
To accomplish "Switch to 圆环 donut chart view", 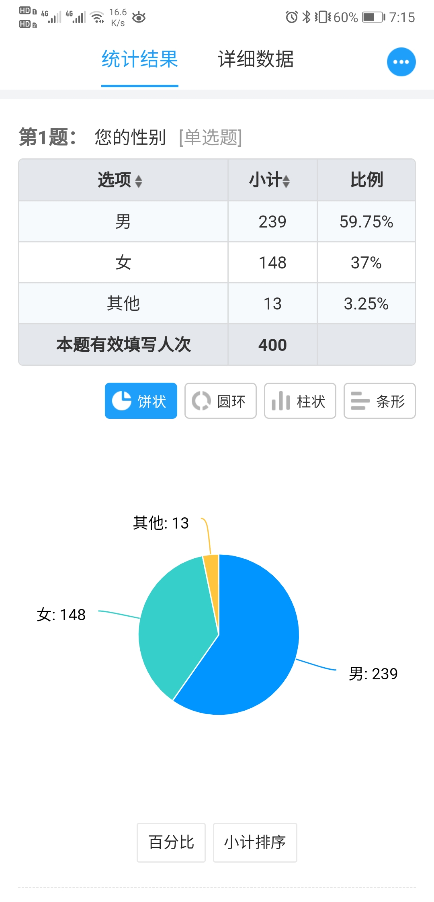I will click(x=221, y=401).
